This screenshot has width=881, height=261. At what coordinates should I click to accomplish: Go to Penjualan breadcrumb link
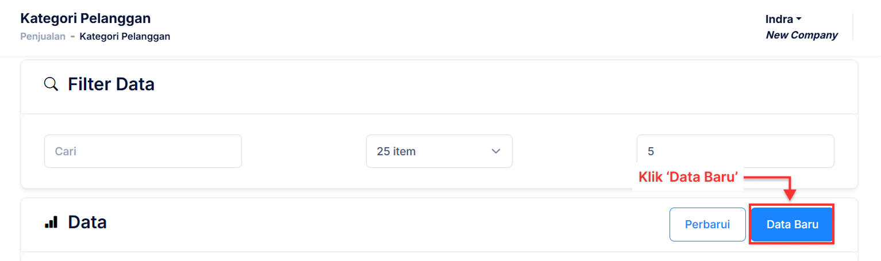tap(43, 36)
